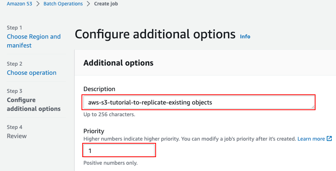Focus the Priority number field
The image size is (336, 171).
click(119, 151)
